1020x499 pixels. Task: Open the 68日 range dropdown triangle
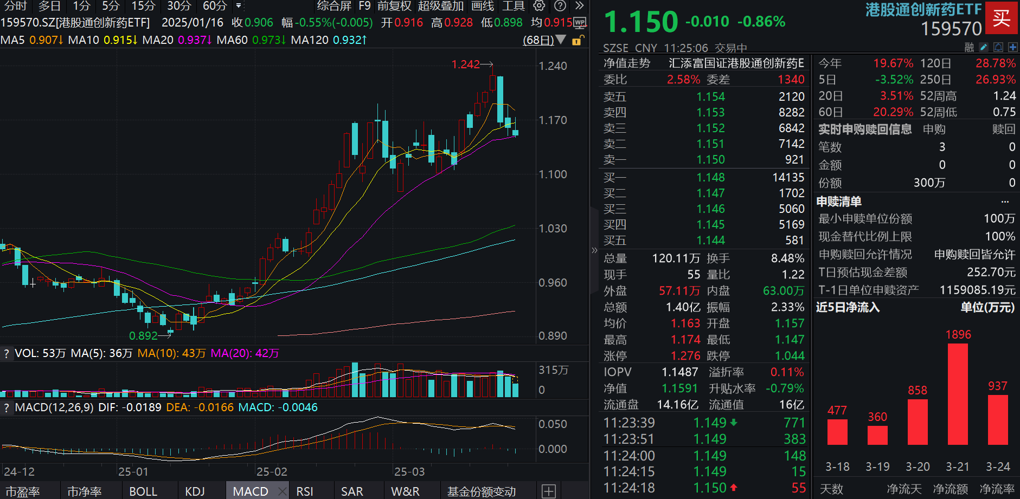coord(561,40)
